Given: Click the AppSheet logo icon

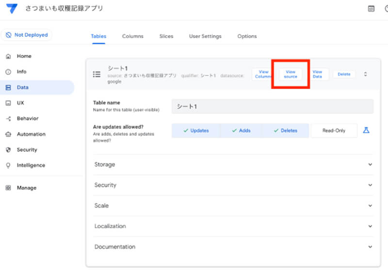Looking at the screenshot, I should 12,9.
